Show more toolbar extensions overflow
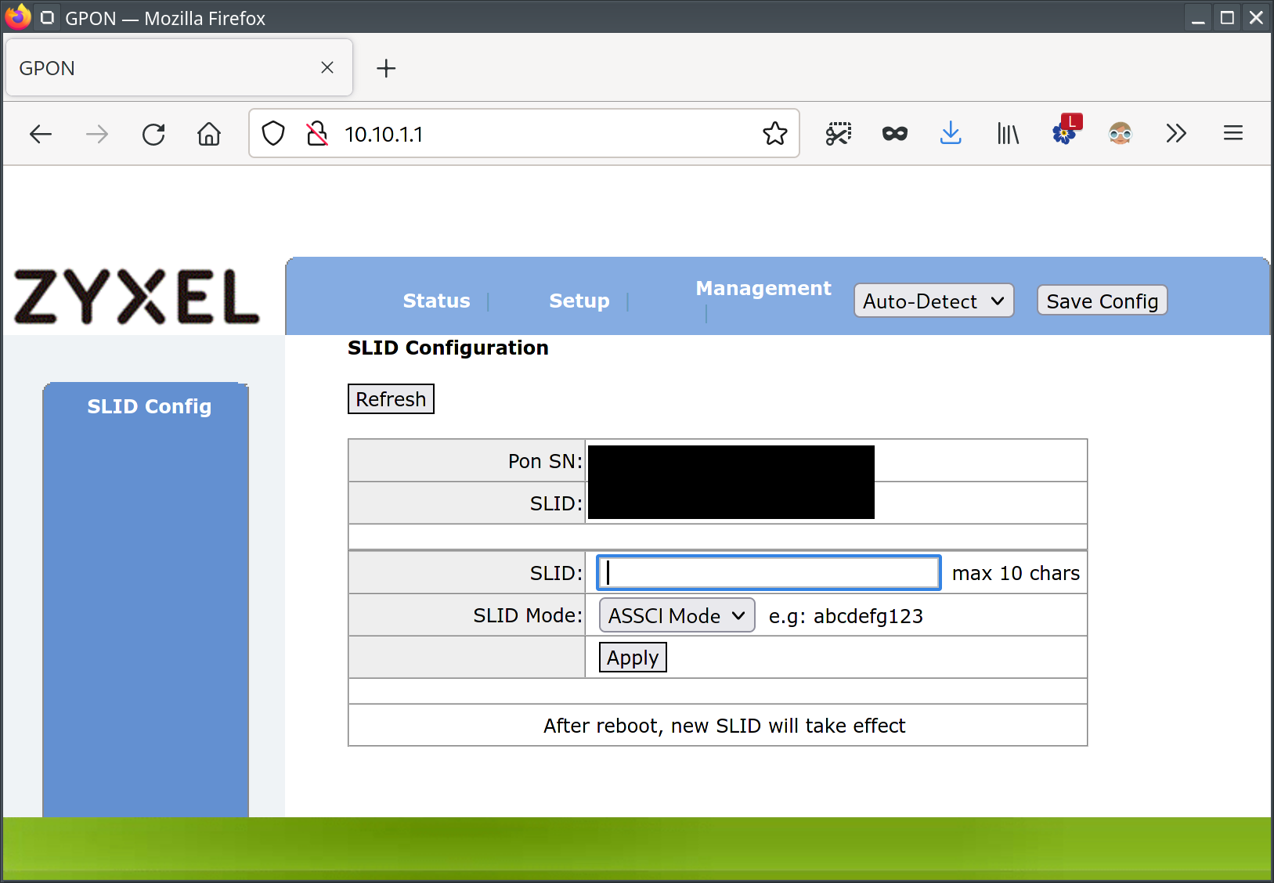The image size is (1274, 883). 1176,134
